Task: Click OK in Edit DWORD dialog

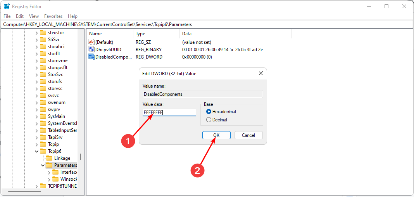Action: 216,135
